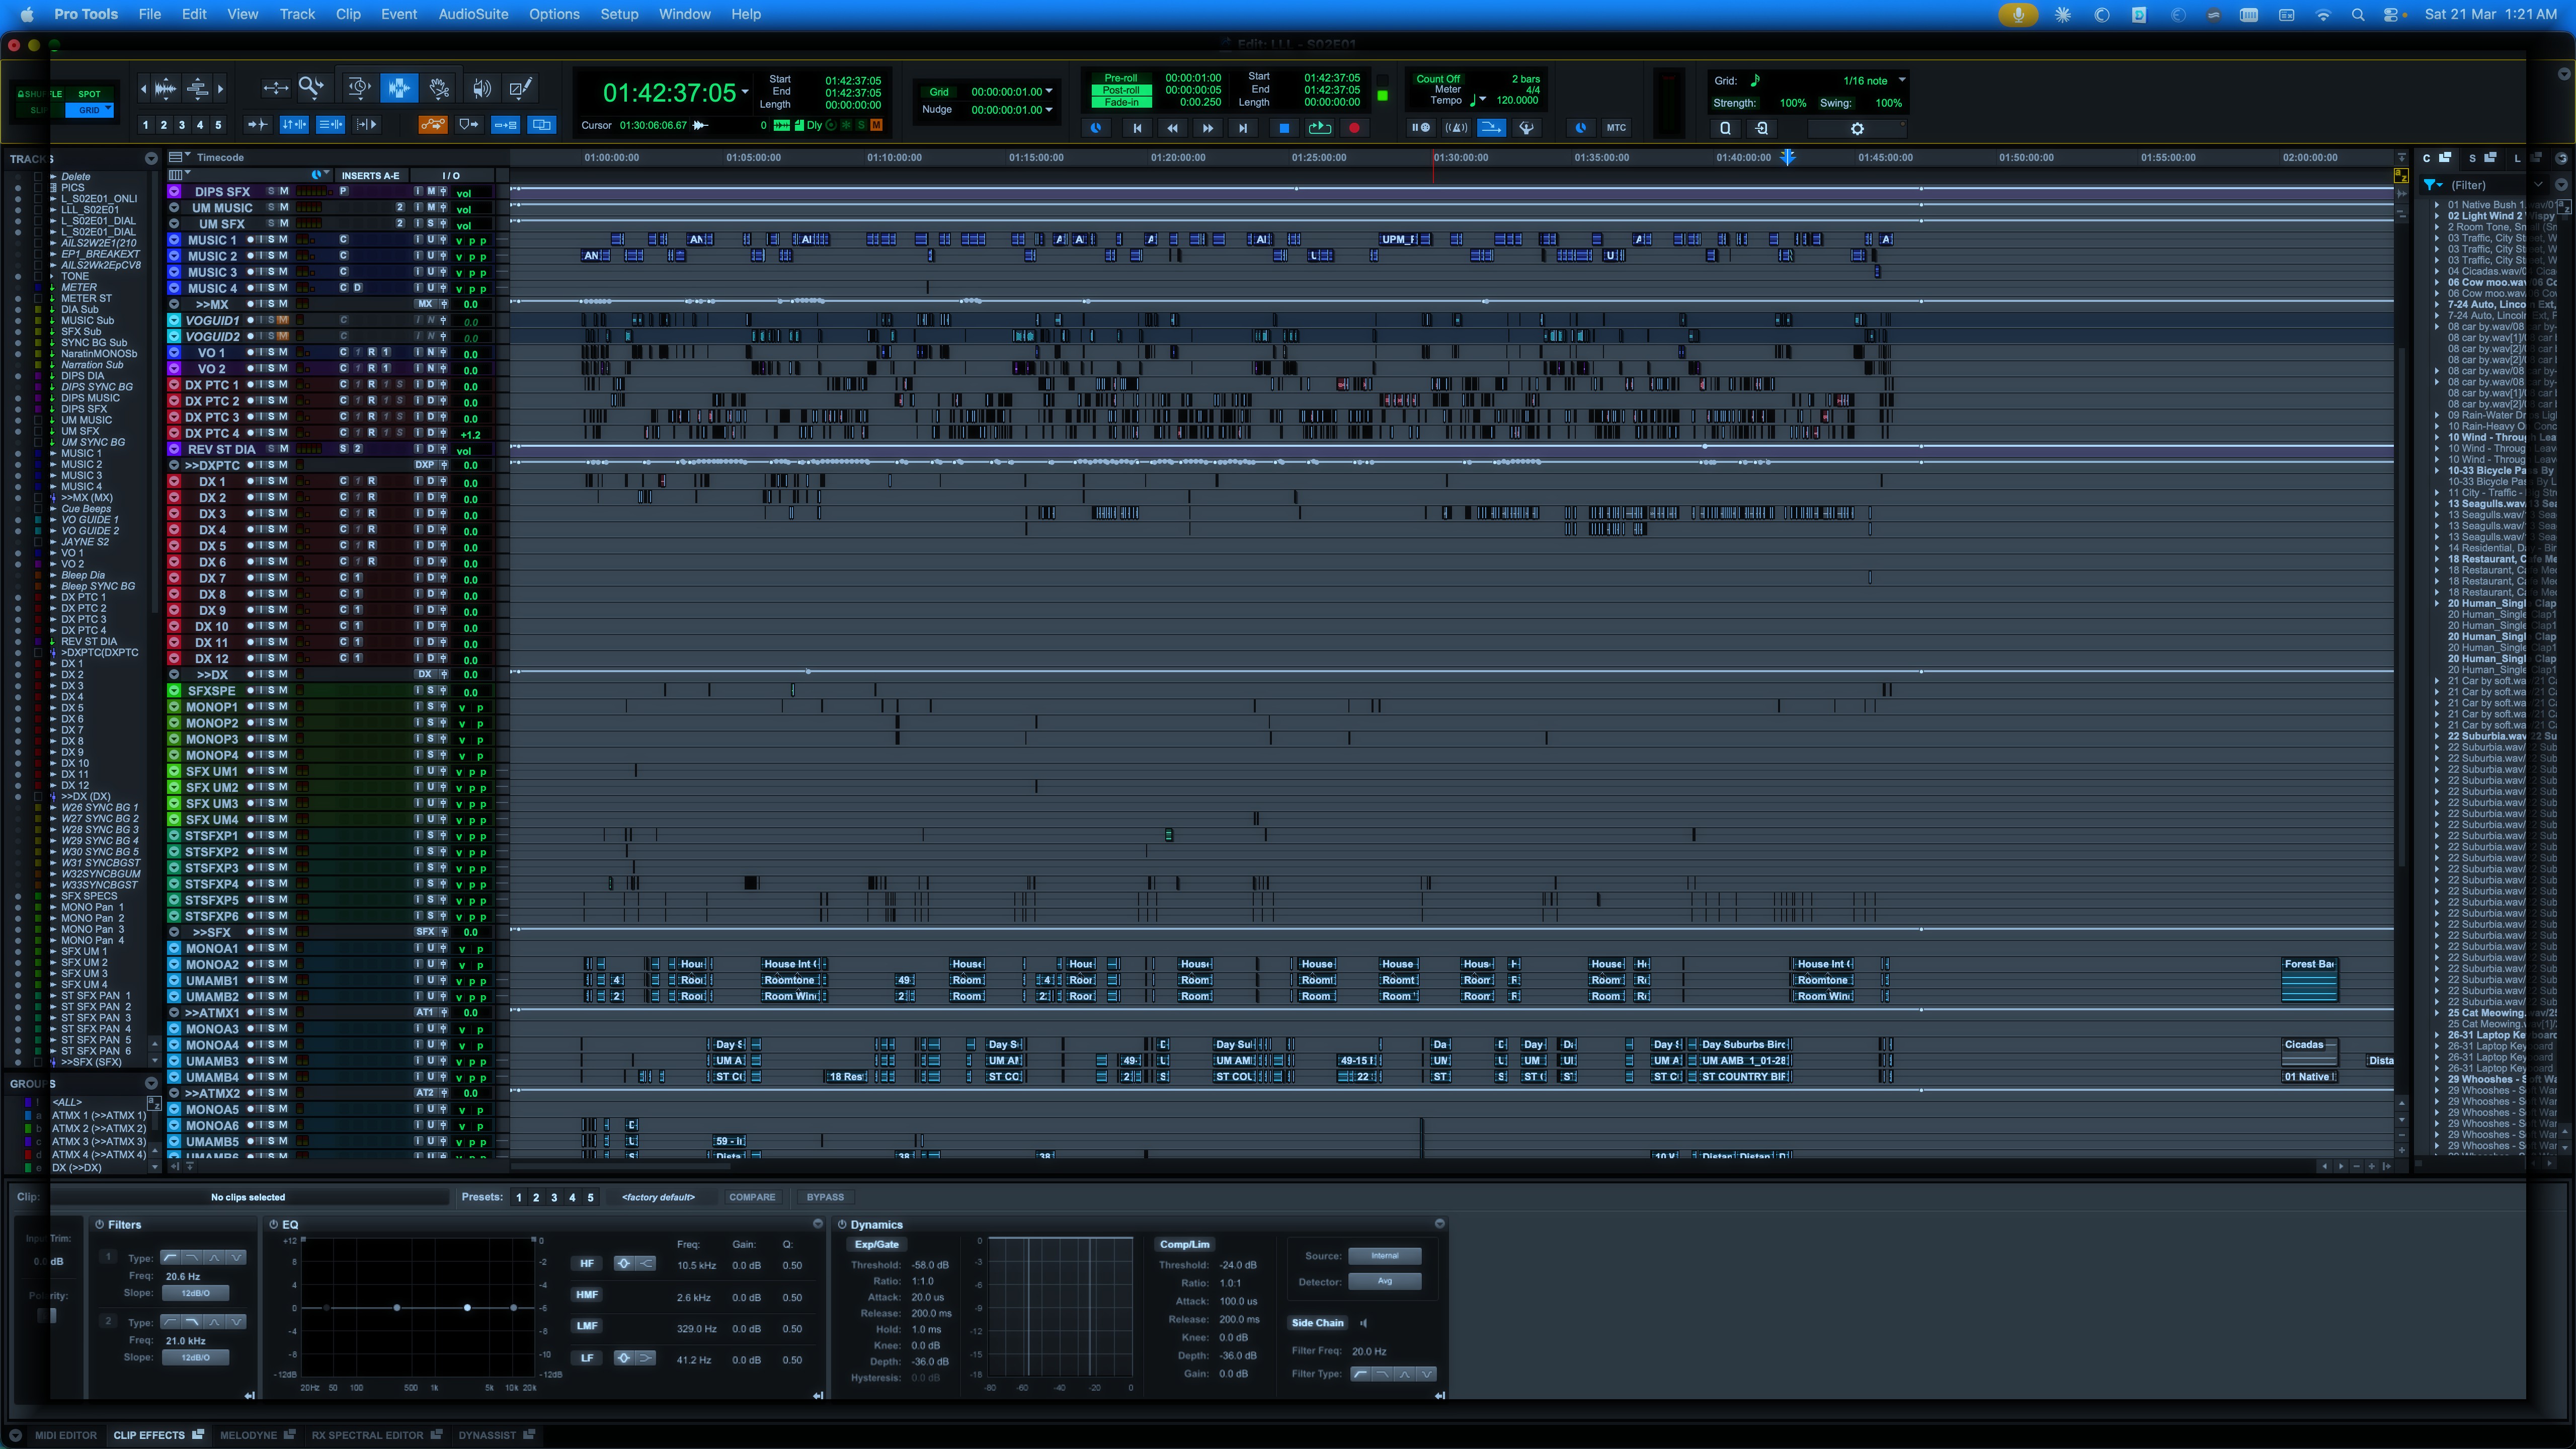2576x1449 pixels.
Task: Toggle the orange Automation Follows Edit icon
Action: point(432,125)
